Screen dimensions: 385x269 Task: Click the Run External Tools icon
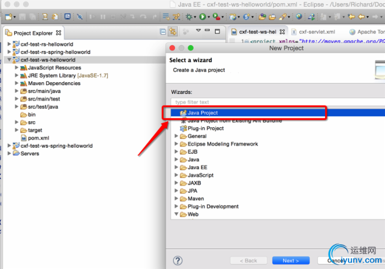click(x=216, y=16)
